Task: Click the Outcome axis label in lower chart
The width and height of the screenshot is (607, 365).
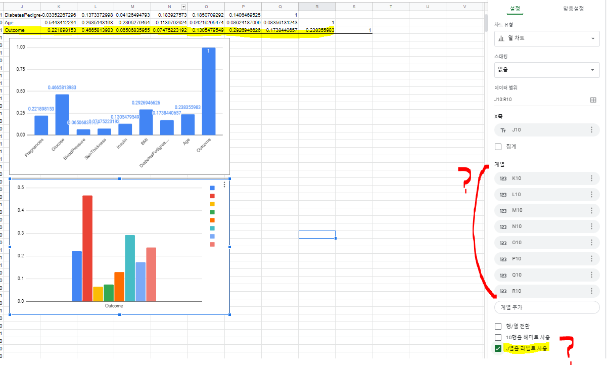Action: [x=114, y=306]
